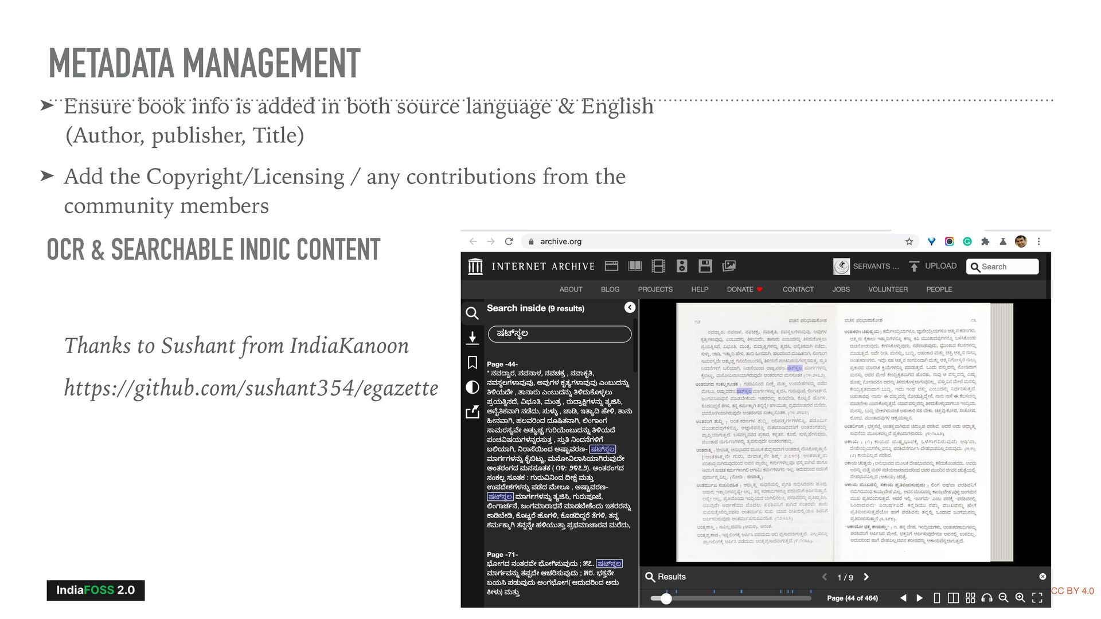The image size is (1101, 619).
Task: Open the SERVANTS user account menu
Action: [x=866, y=266]
